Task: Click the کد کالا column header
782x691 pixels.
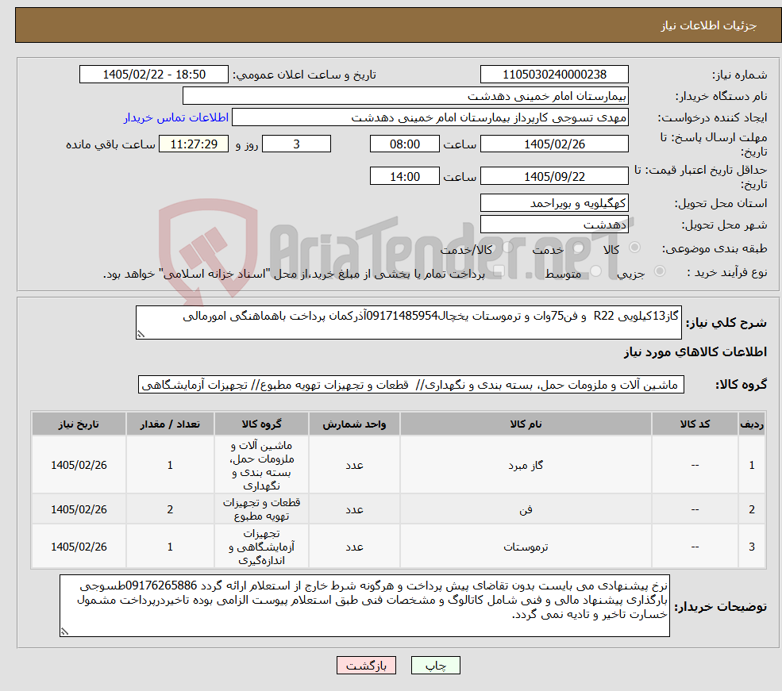Action: [x=695, y=424]
